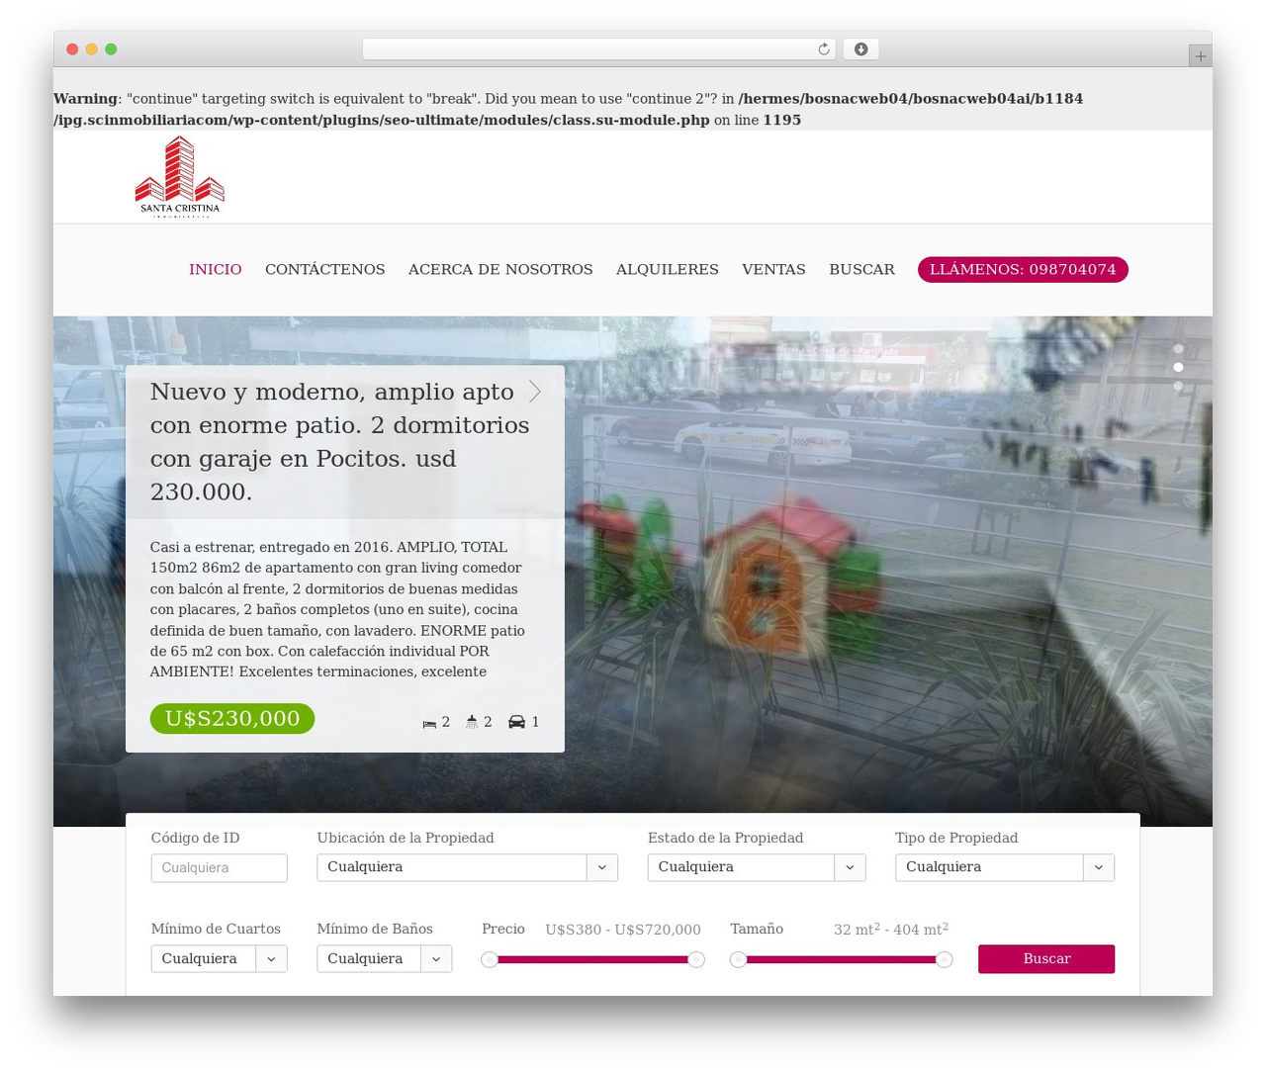
Task: Click the price range U$S380 - U$S720,000 text
Action: click(623, 930)
